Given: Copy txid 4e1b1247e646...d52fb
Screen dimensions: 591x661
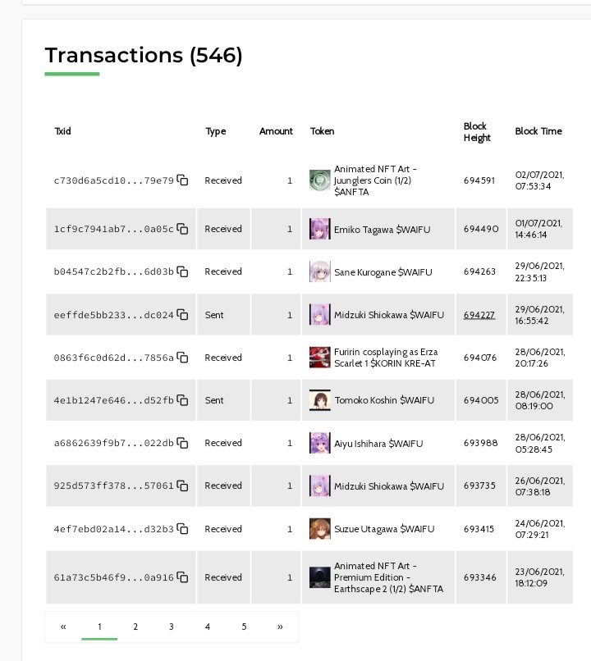Looking at the screenshot, I should [x=182, y=400].
